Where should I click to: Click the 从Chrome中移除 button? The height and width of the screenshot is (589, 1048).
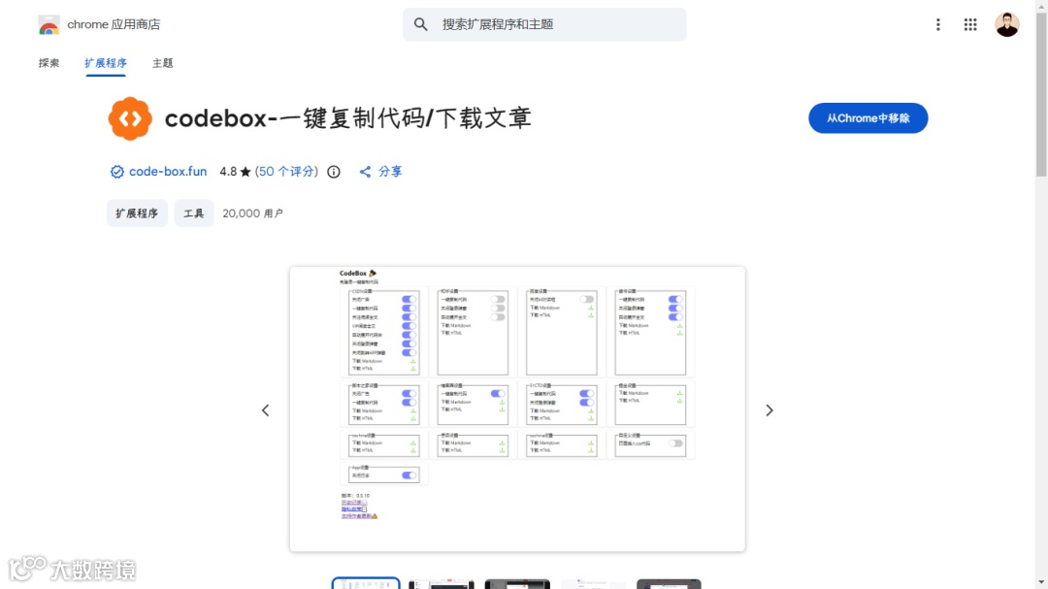[x=868, y=118]
